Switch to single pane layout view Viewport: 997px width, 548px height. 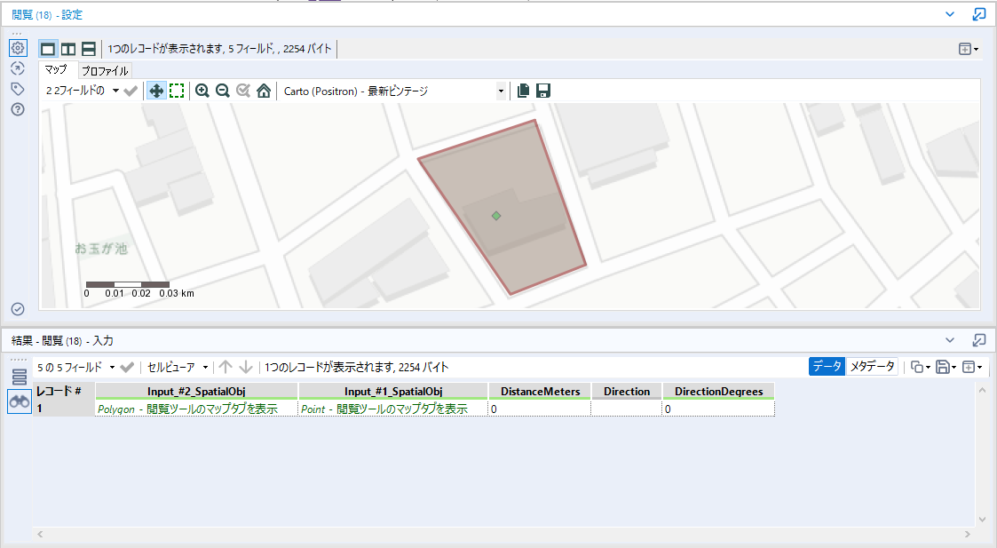tap(48, 49)
